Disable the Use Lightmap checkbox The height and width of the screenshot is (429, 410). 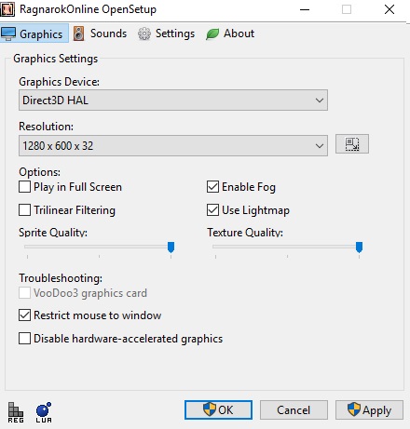pyautogui.click(x=212, y=210)
